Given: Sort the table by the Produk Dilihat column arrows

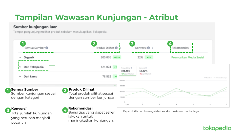Looking at the screenshot, I should pos(120,48).
